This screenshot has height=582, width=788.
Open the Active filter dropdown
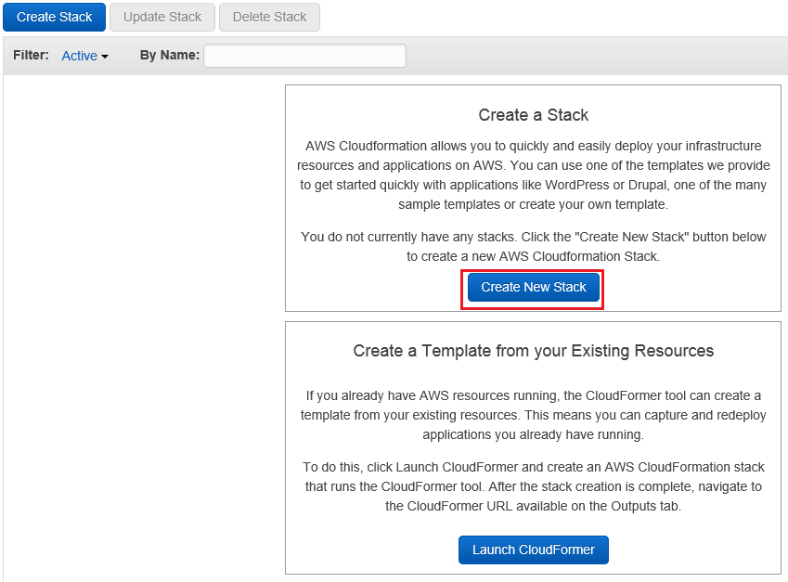click(x=84, y=56)
